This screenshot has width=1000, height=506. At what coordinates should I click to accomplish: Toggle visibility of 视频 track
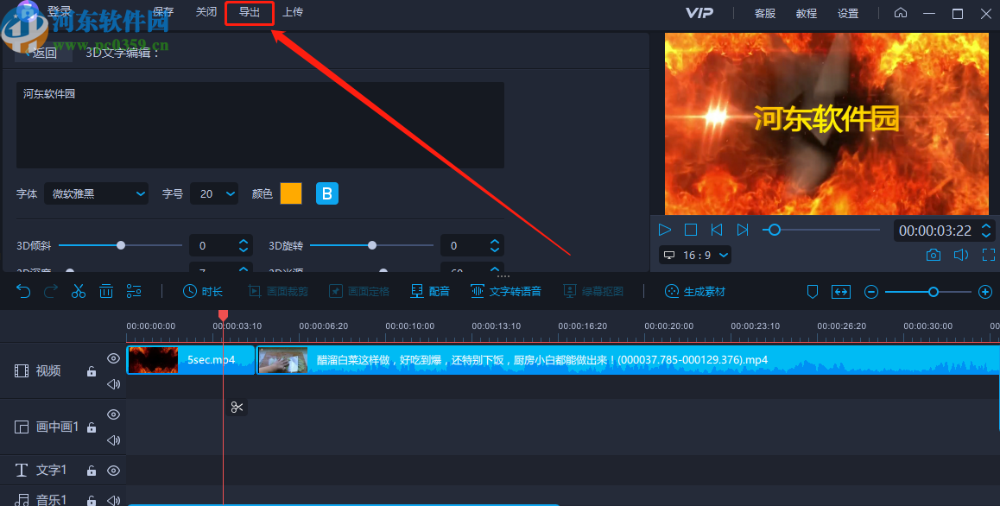point(113,358)
